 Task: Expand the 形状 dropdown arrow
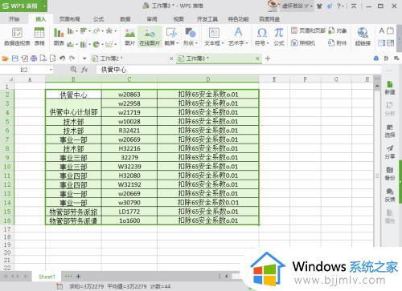[196, 43]
